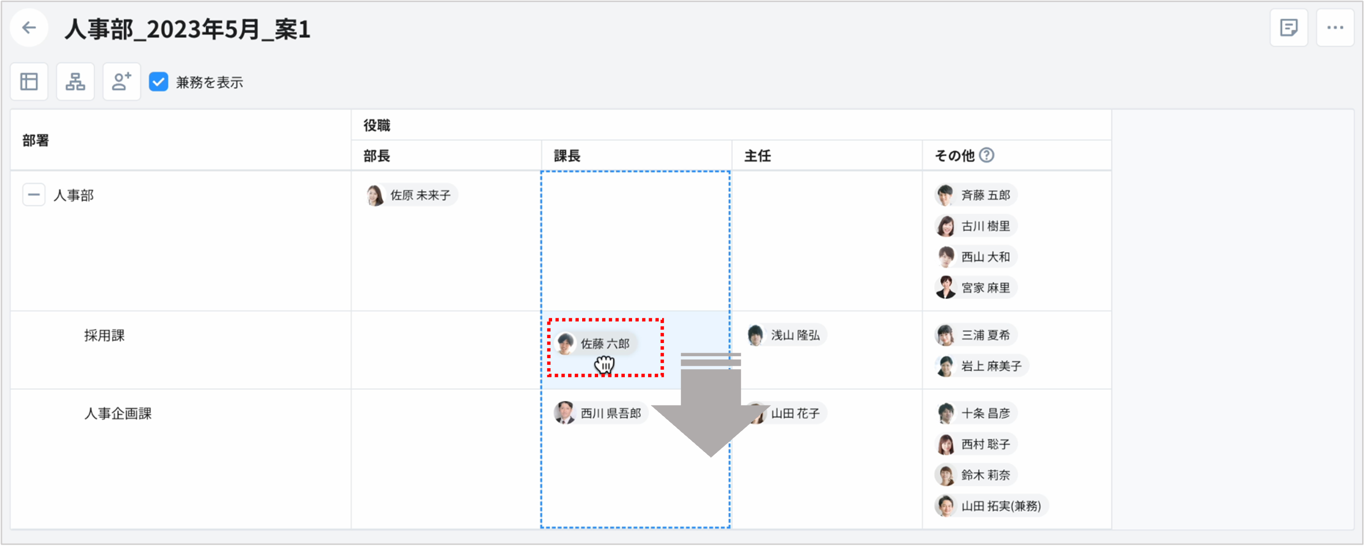
Task: Uncheck the 兼務を表示 checkbox
Action: 159,82
